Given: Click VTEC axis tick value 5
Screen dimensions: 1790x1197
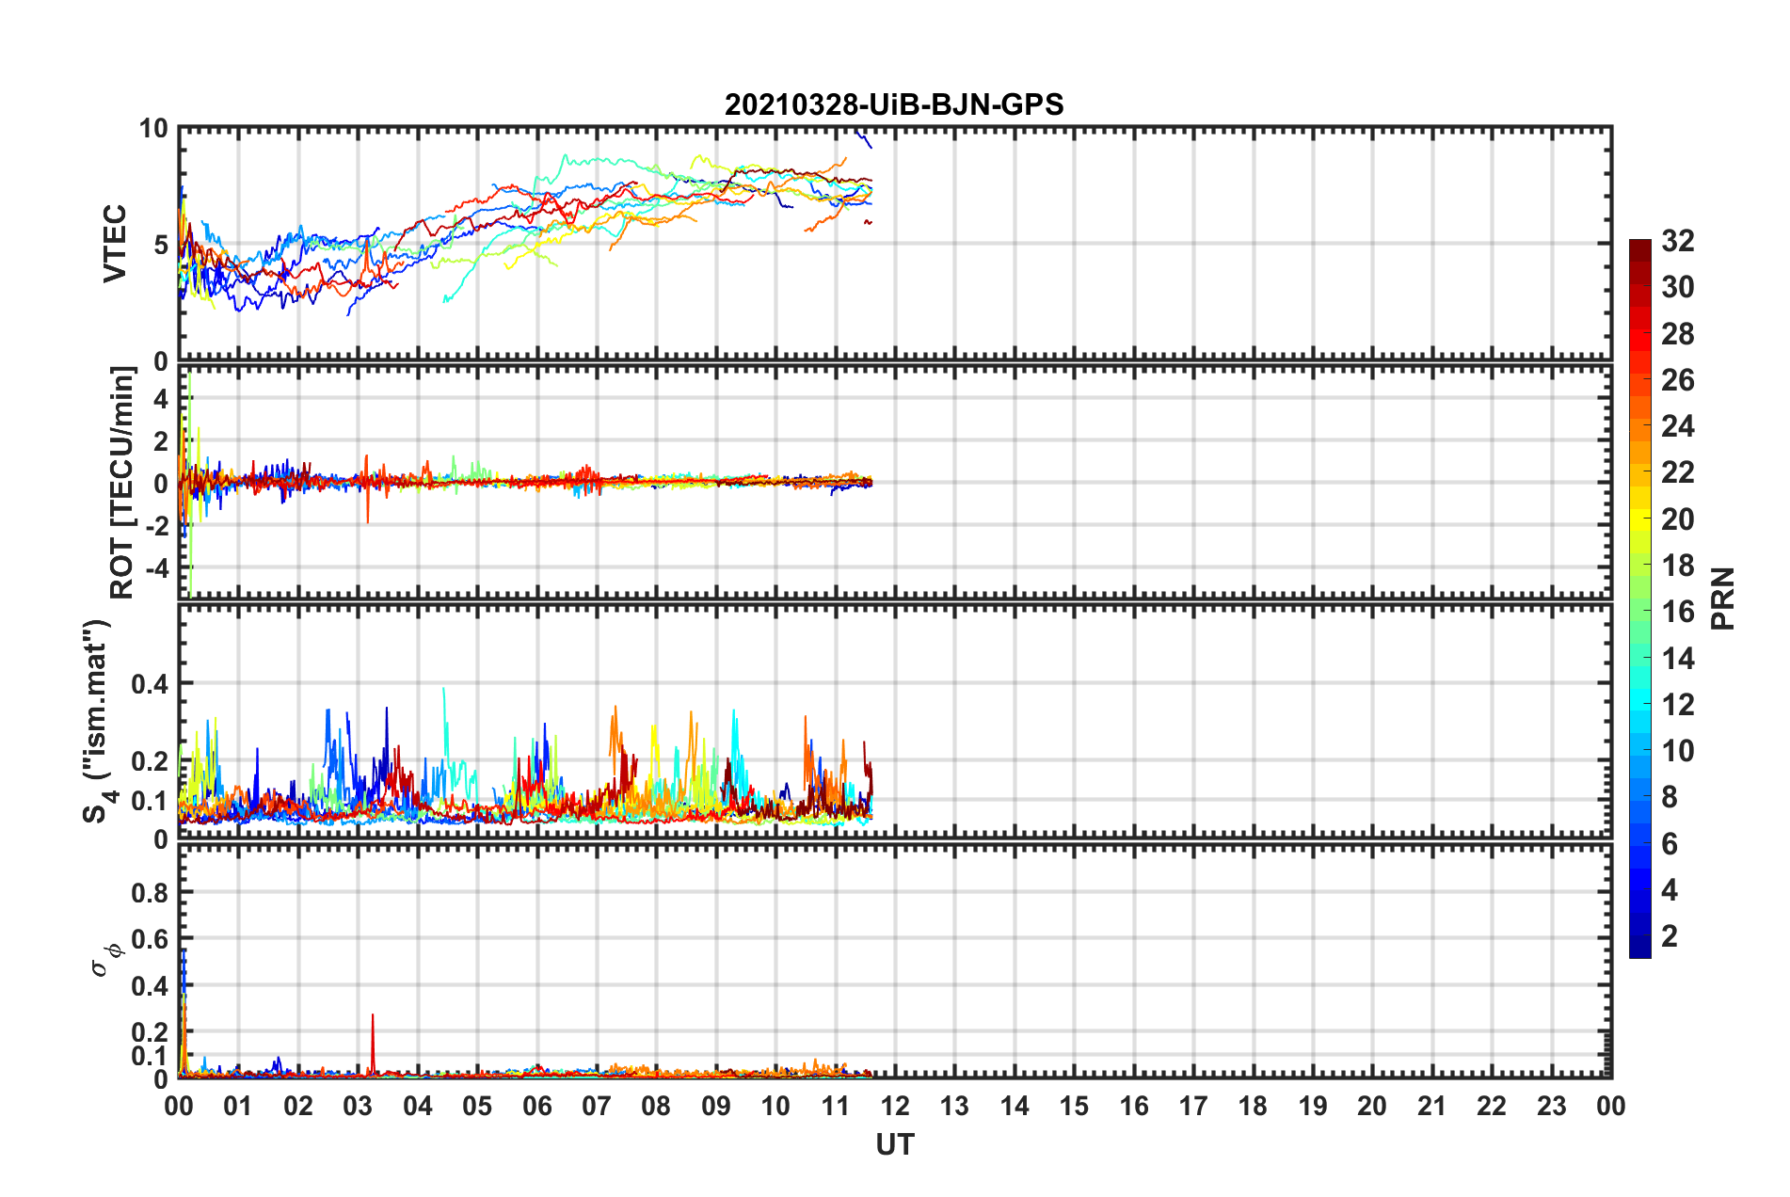Looking at the screenshot, I should [x=161, y=245].
